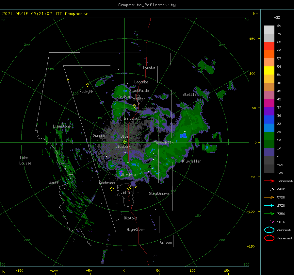Viewport: 294px width, 275px height.
Task: Click the white 04DK arrow legend icon
Action: pyautogui.click(x=269, y=189)
